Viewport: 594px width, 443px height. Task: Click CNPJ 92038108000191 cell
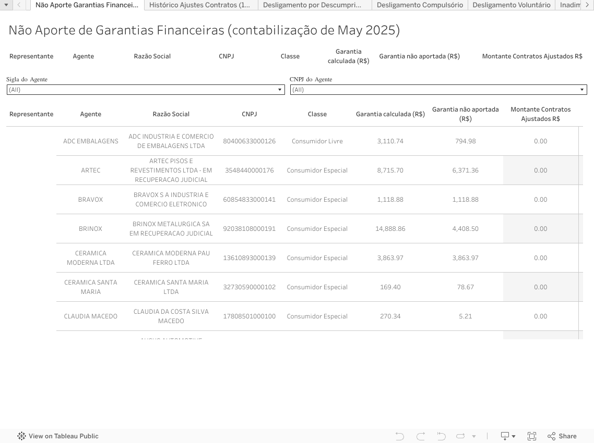pyautogui.click(x=250, y=228)
